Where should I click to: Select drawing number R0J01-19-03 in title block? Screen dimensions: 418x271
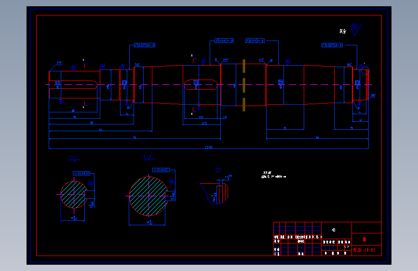click(364, 250)
